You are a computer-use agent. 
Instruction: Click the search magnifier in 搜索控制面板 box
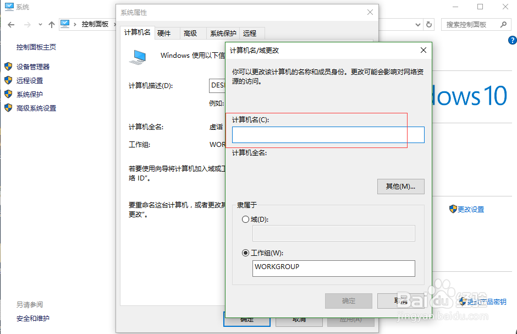pos(503,24)
